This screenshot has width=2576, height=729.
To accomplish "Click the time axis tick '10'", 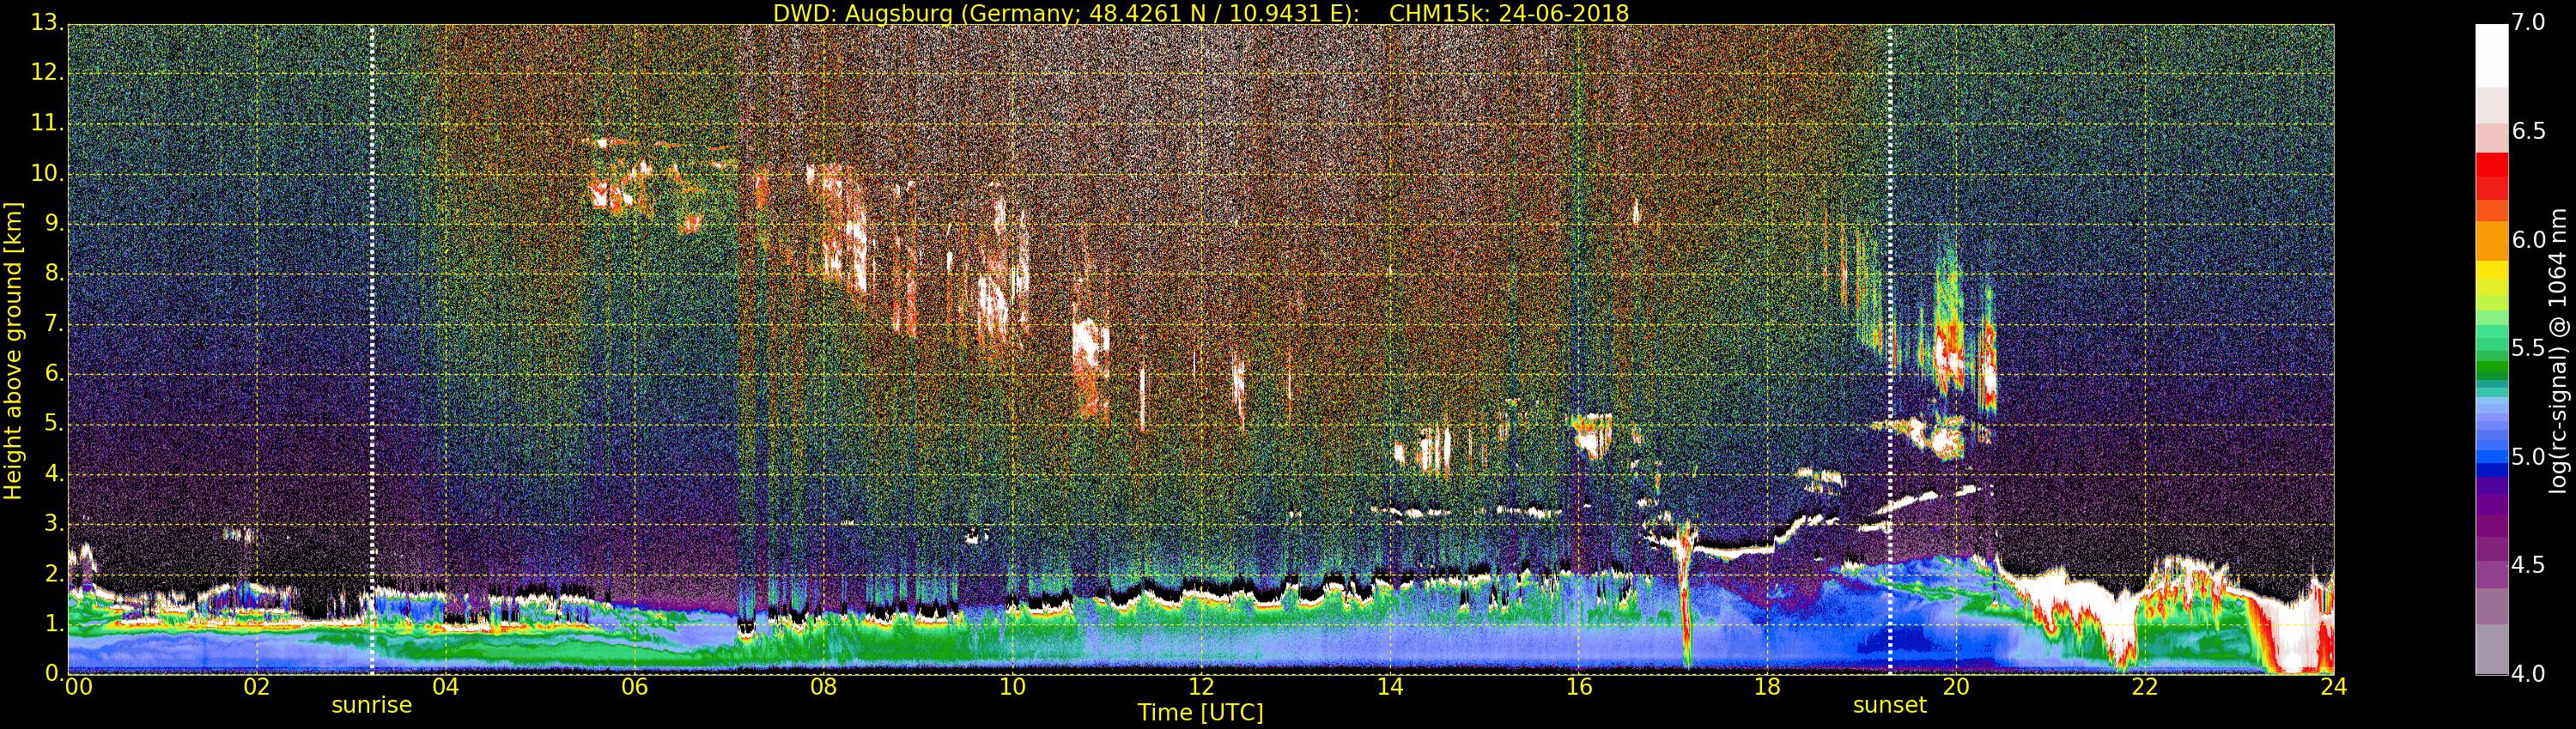I will pyautogui.click(x=1012, y=687).
